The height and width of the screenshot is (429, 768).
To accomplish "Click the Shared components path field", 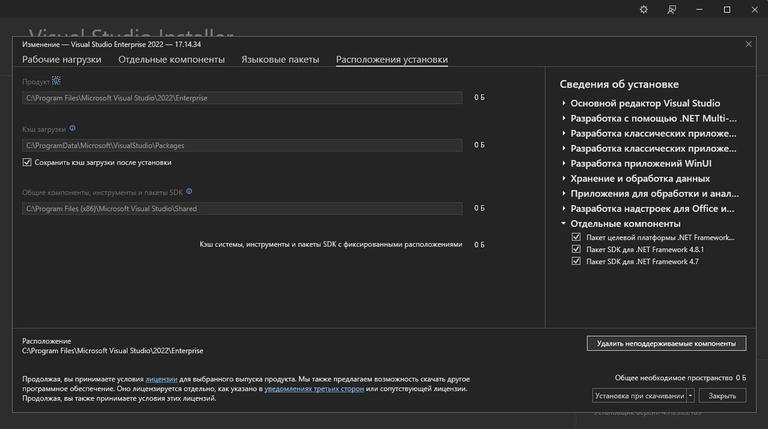I will [242, 208].
